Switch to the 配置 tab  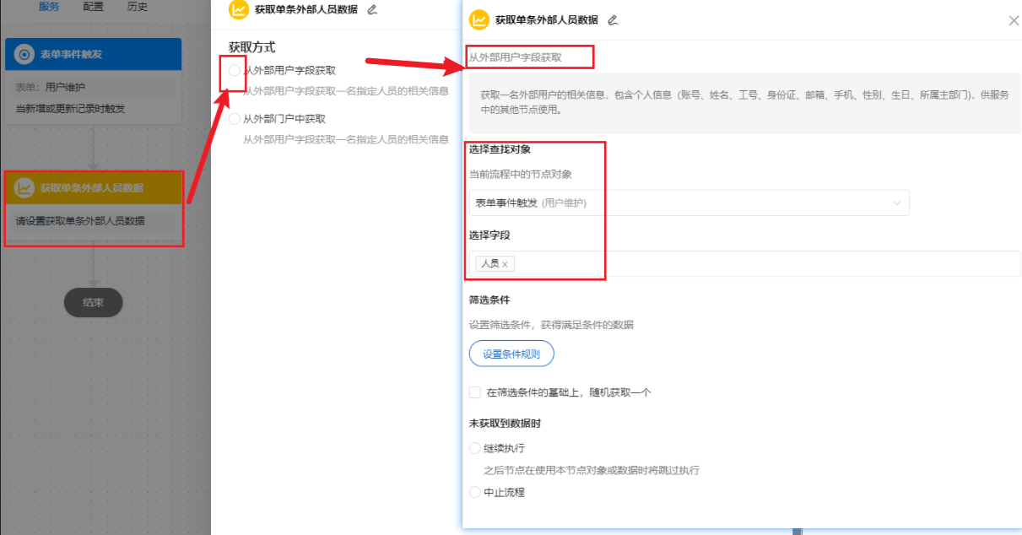click(93, 6)
